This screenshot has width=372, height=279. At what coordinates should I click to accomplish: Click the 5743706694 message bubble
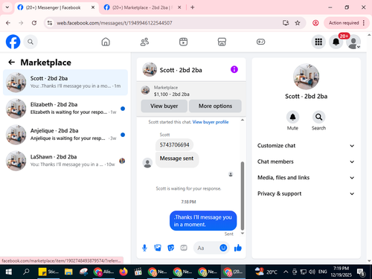pos(174,145)
